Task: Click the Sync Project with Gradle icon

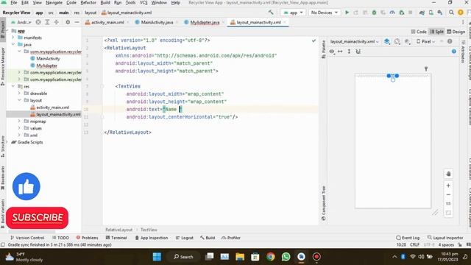Action: click(422, 13)
